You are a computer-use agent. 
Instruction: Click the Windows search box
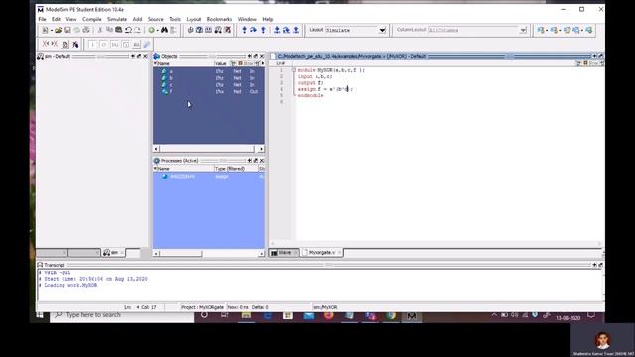click(122, 315)
